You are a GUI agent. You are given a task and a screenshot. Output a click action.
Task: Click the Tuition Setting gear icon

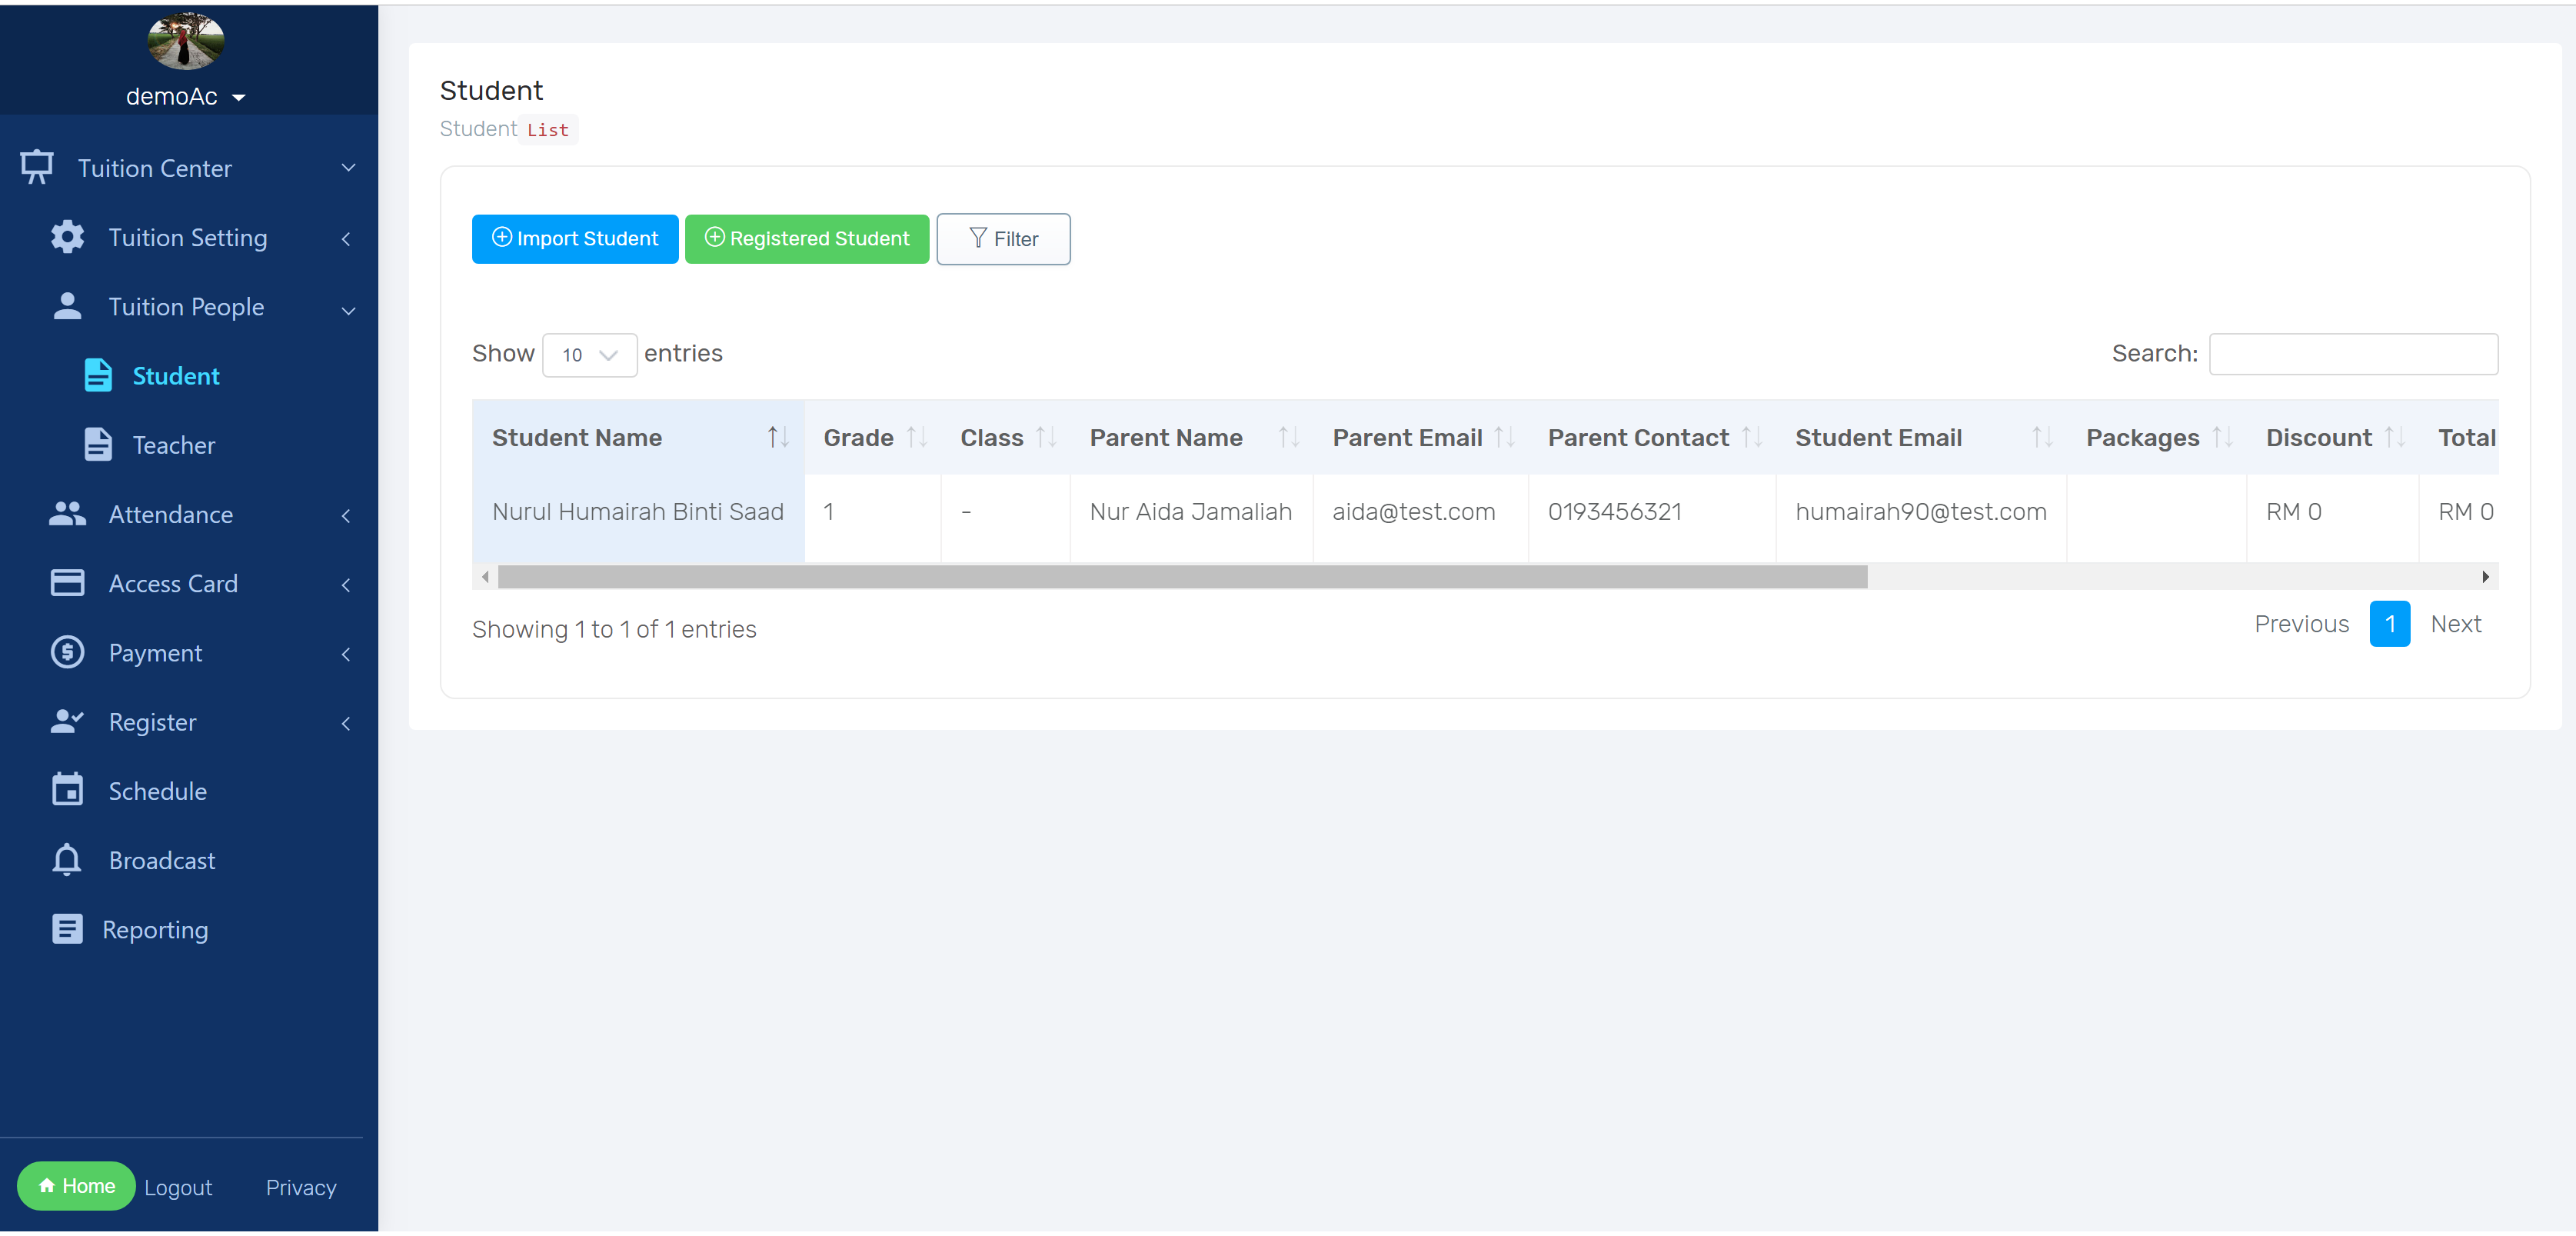[67, 237]
